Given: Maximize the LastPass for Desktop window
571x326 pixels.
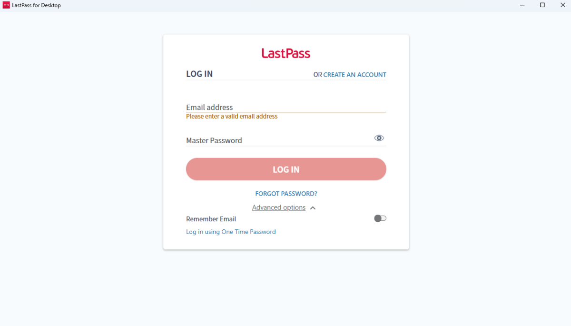Looking at the screenshot, I should click(542, 5).
